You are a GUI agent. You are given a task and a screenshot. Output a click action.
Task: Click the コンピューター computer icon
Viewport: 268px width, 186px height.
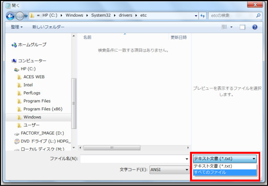(14, 61)
